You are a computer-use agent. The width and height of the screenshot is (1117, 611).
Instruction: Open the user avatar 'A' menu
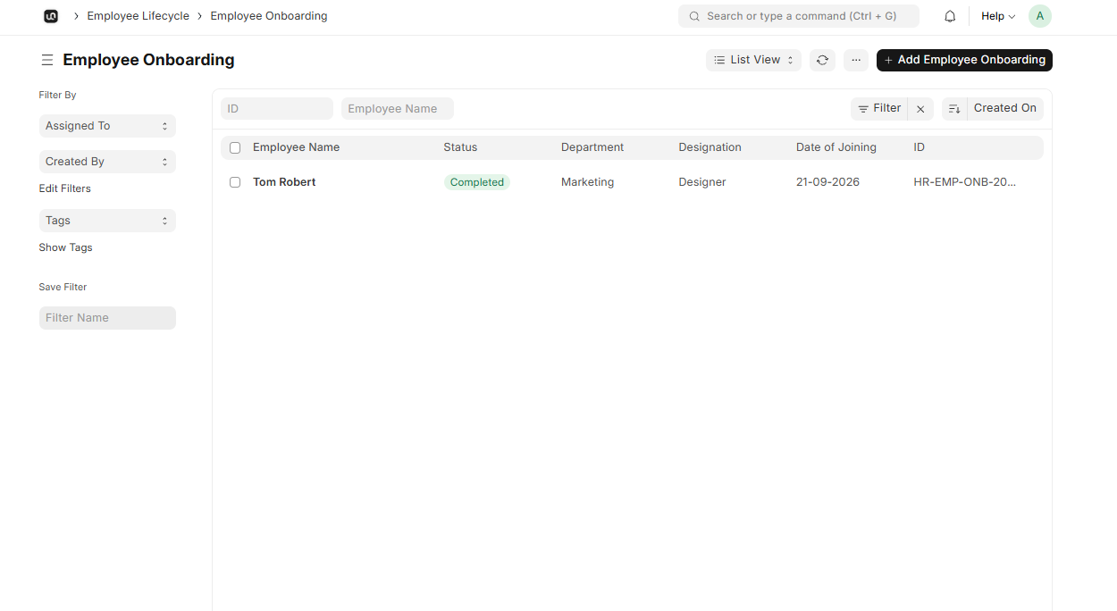pyautogui.click(x=1039, y=16)
